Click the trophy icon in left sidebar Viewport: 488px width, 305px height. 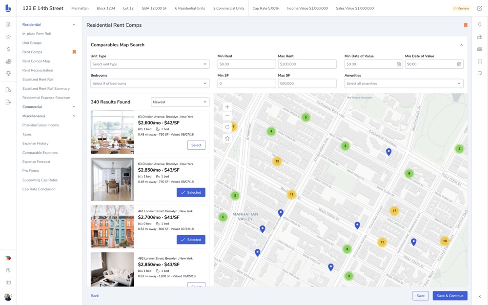coord(8,74)
